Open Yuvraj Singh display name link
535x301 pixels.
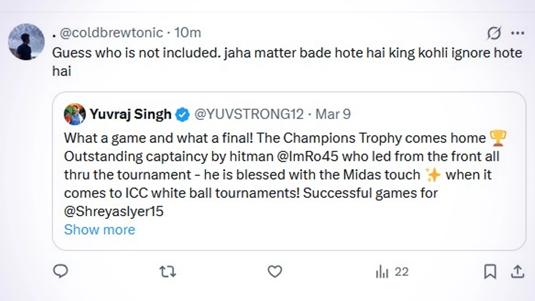[x=130, y=114]
